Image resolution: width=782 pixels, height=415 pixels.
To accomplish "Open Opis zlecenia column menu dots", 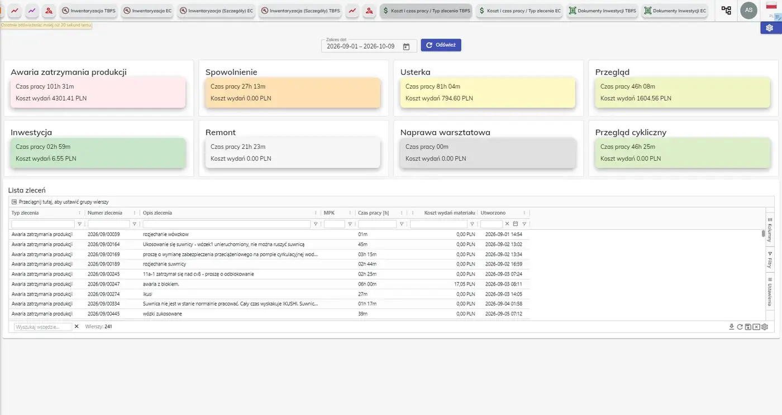I will 316,213.
